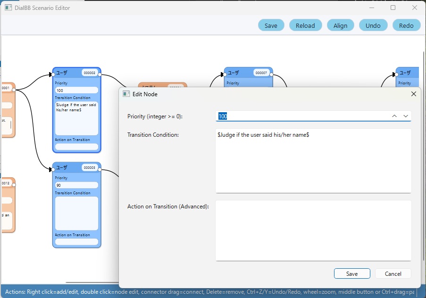Click the output connector of node 000007
The width and height of the screenshot is (426, 298).
(271, 74)
